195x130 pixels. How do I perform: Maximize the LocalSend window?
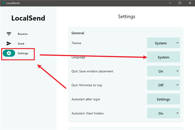click(x=180, y=3)
